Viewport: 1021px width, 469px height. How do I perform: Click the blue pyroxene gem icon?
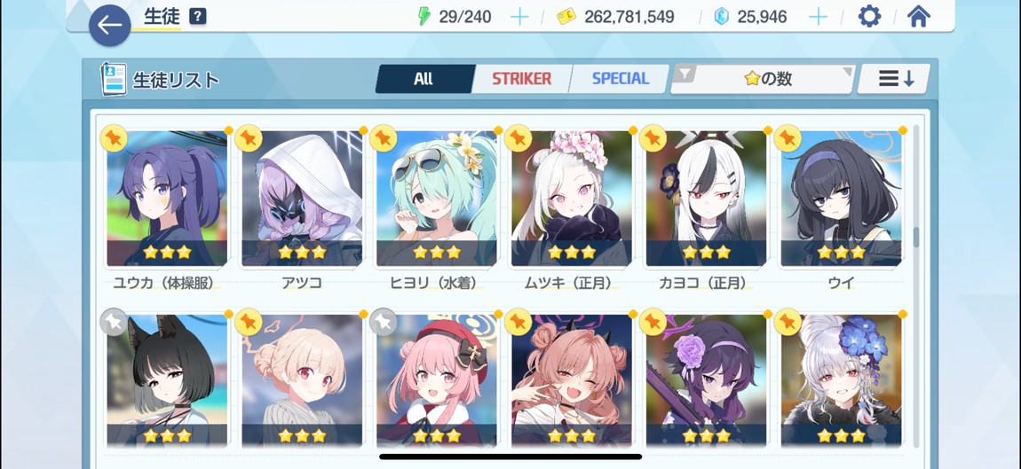point(722,17)
